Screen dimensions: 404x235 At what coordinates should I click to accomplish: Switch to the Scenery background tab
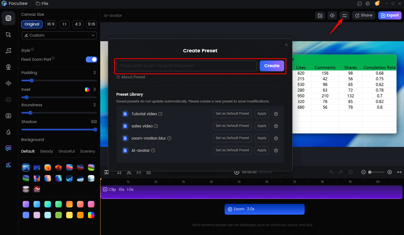click(x=87, y=151)
